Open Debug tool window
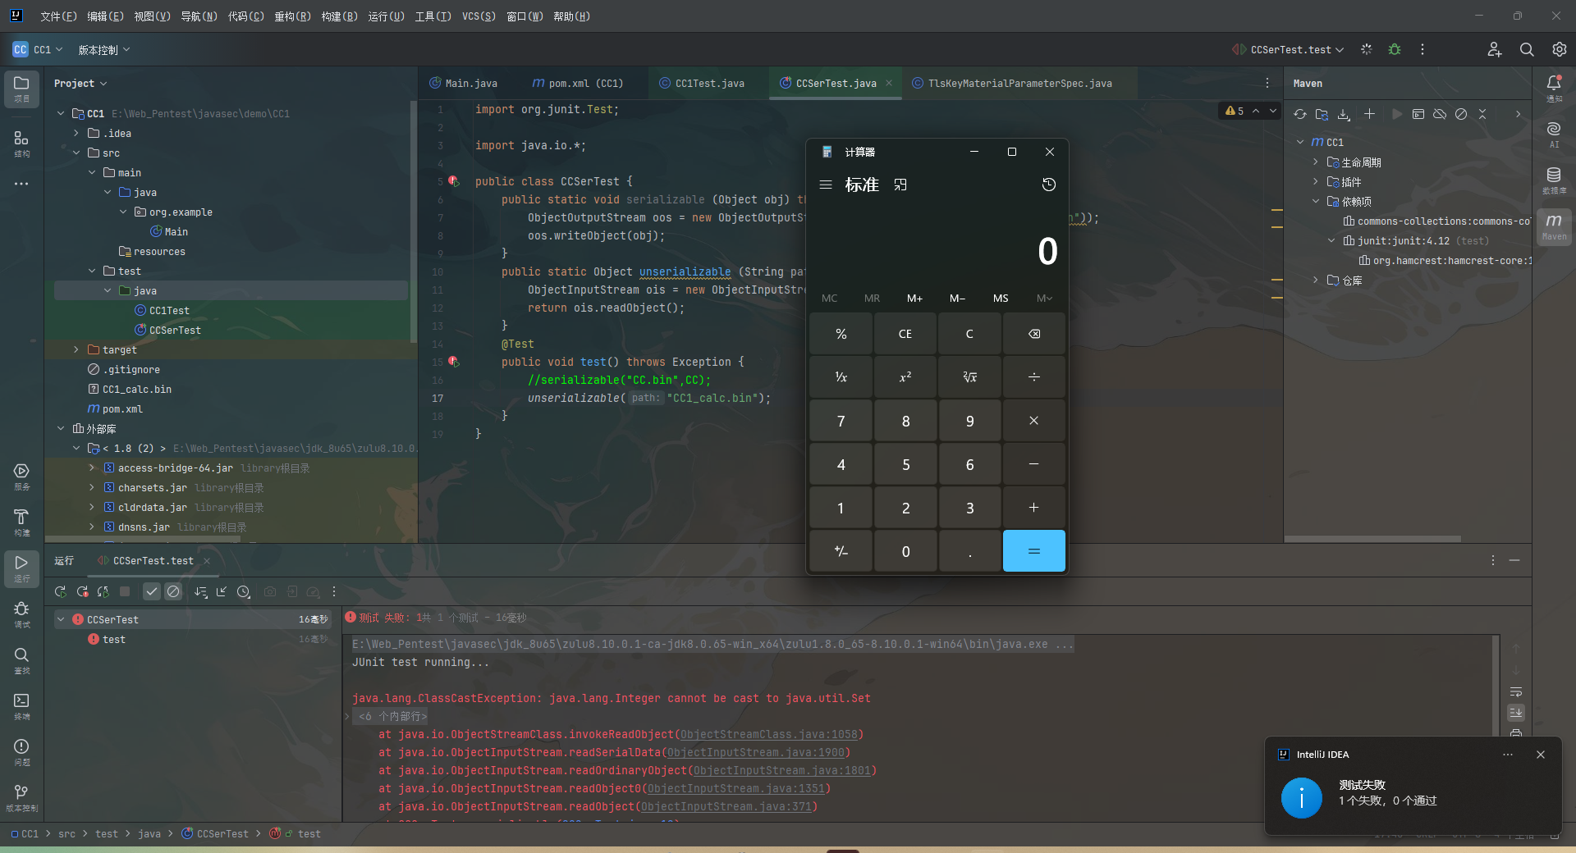The image size is (1576, 853). [x=22, y=614]
